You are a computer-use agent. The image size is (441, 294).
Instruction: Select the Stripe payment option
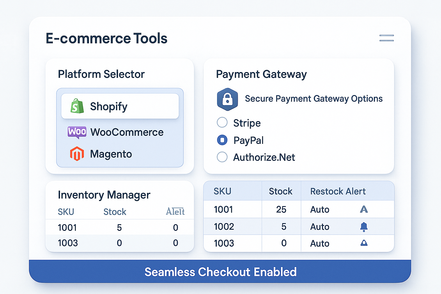222,123
